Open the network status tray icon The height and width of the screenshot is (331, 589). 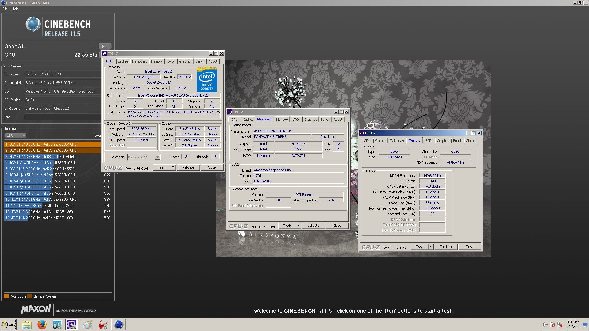click(x=560, y=325)
